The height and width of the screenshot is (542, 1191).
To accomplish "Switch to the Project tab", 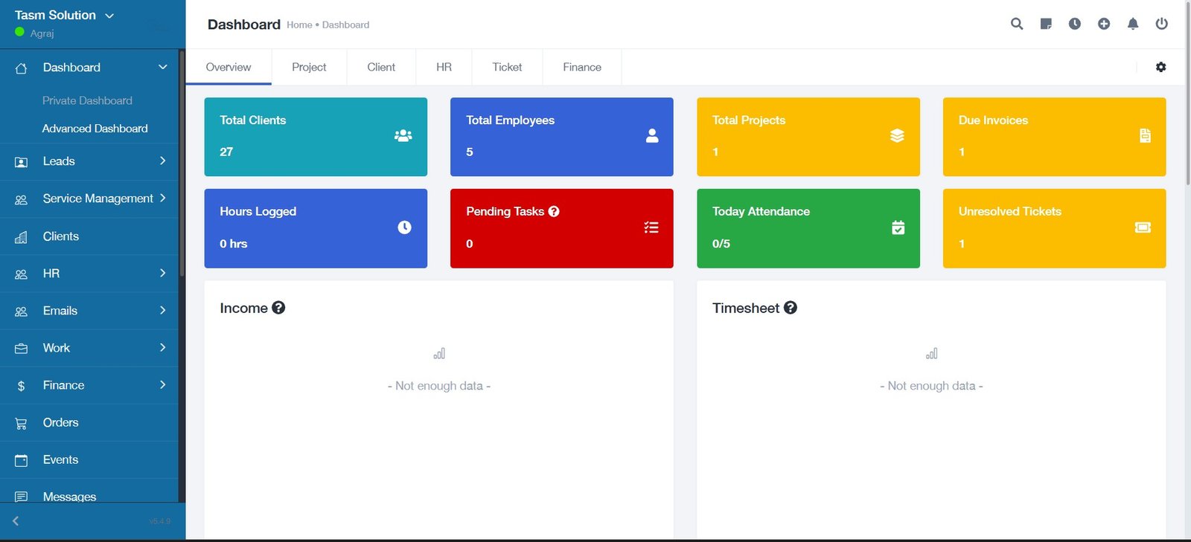I will pos(309,67).
